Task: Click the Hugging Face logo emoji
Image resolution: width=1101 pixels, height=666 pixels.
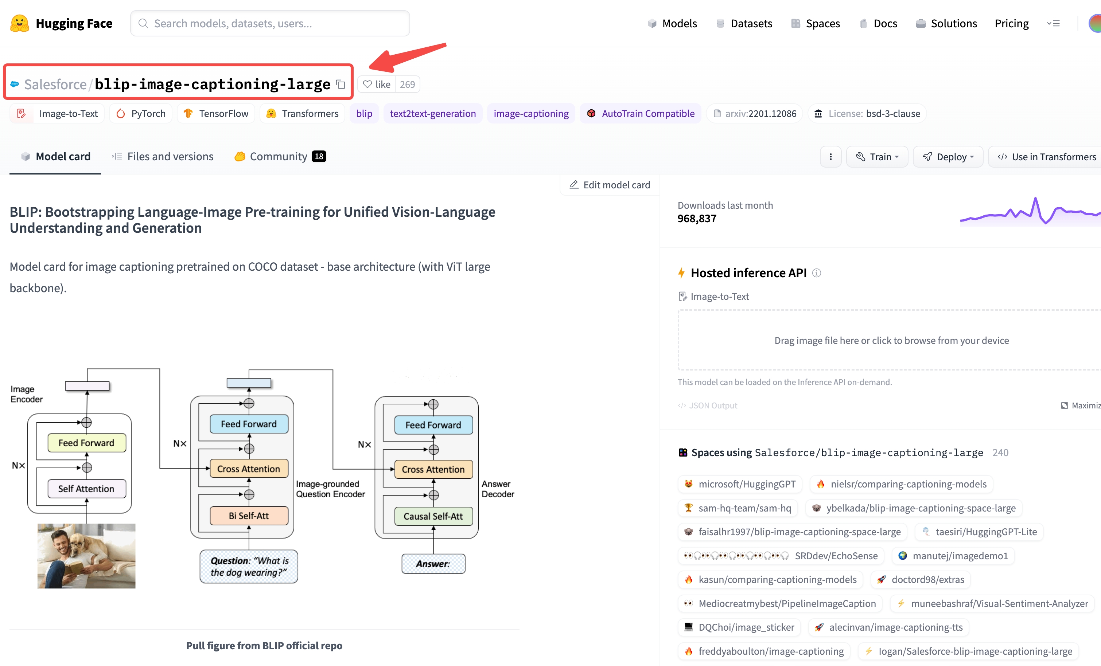Action: click(x=19, y=23)
